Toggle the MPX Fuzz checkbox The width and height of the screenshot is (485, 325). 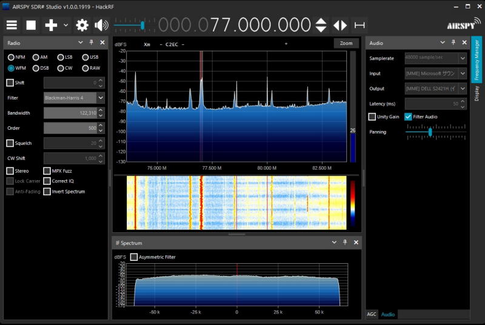(x=47, y=171)
